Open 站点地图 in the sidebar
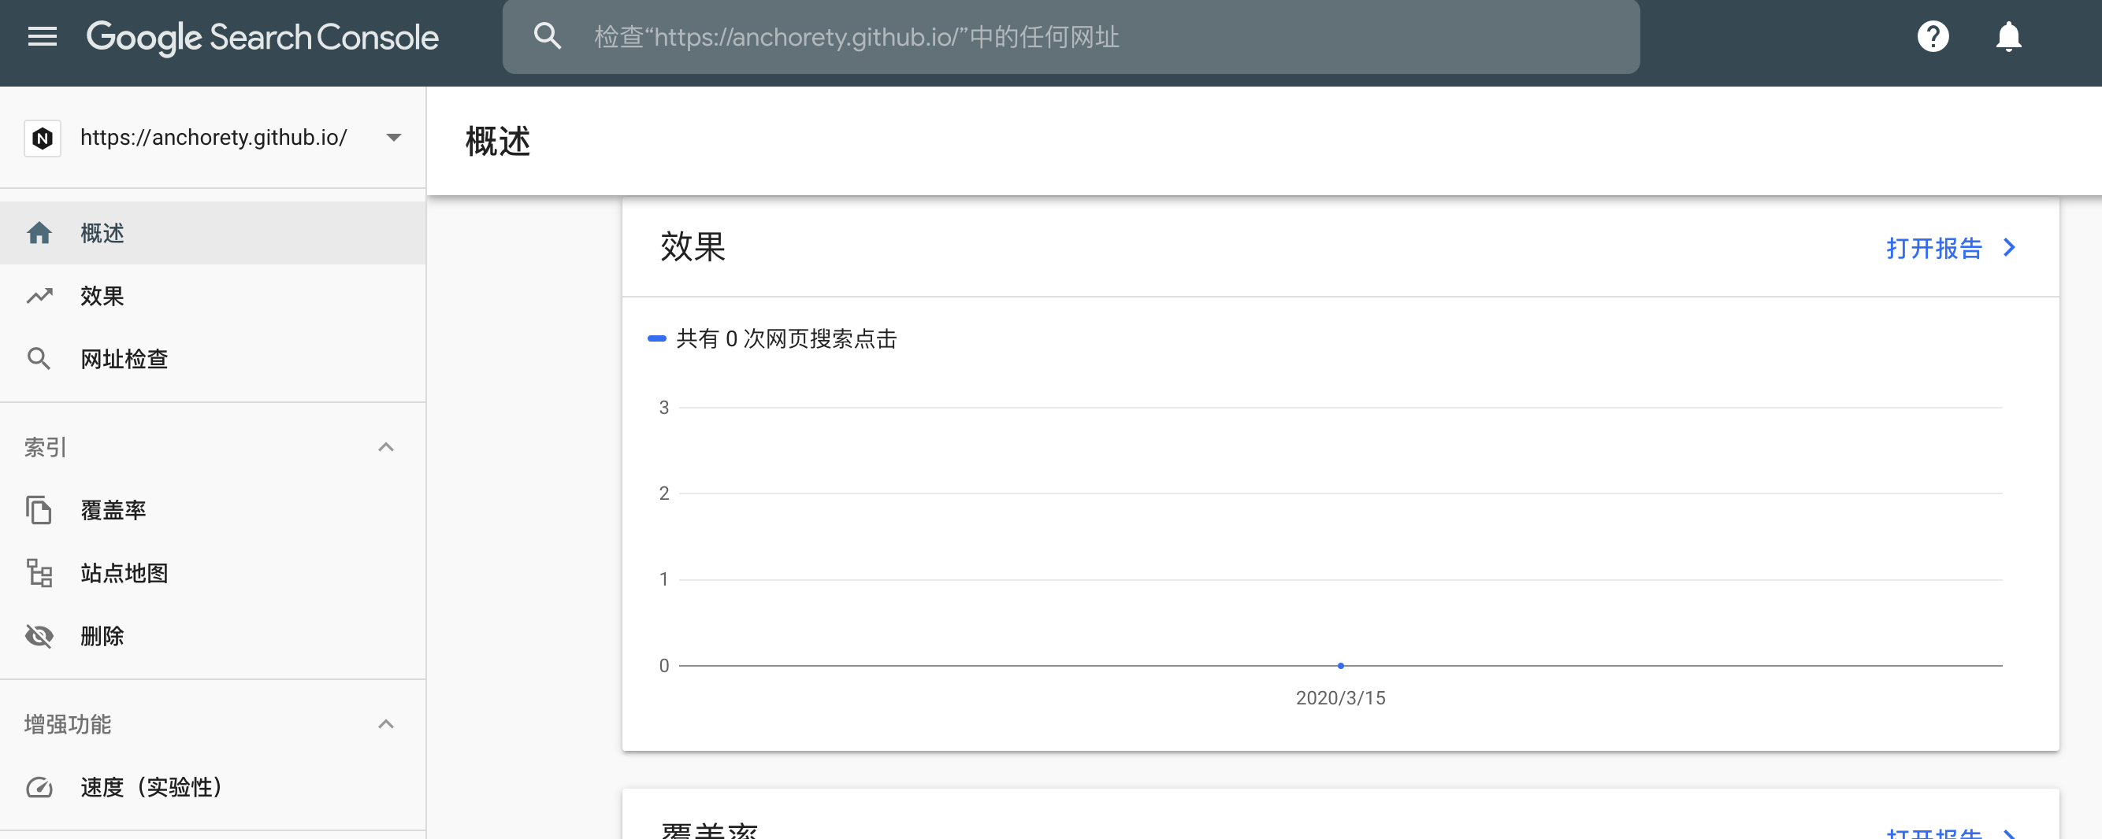The image size is (2102, 839). (213, 573)
